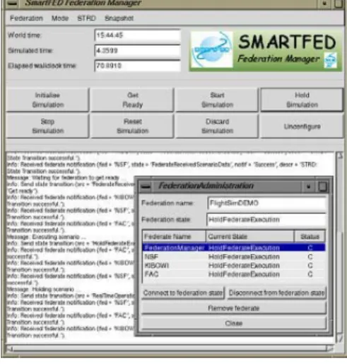Viewport: 347px width, 364px height.
Task: Open the STRD menu
Action: (x=86, y=18)
